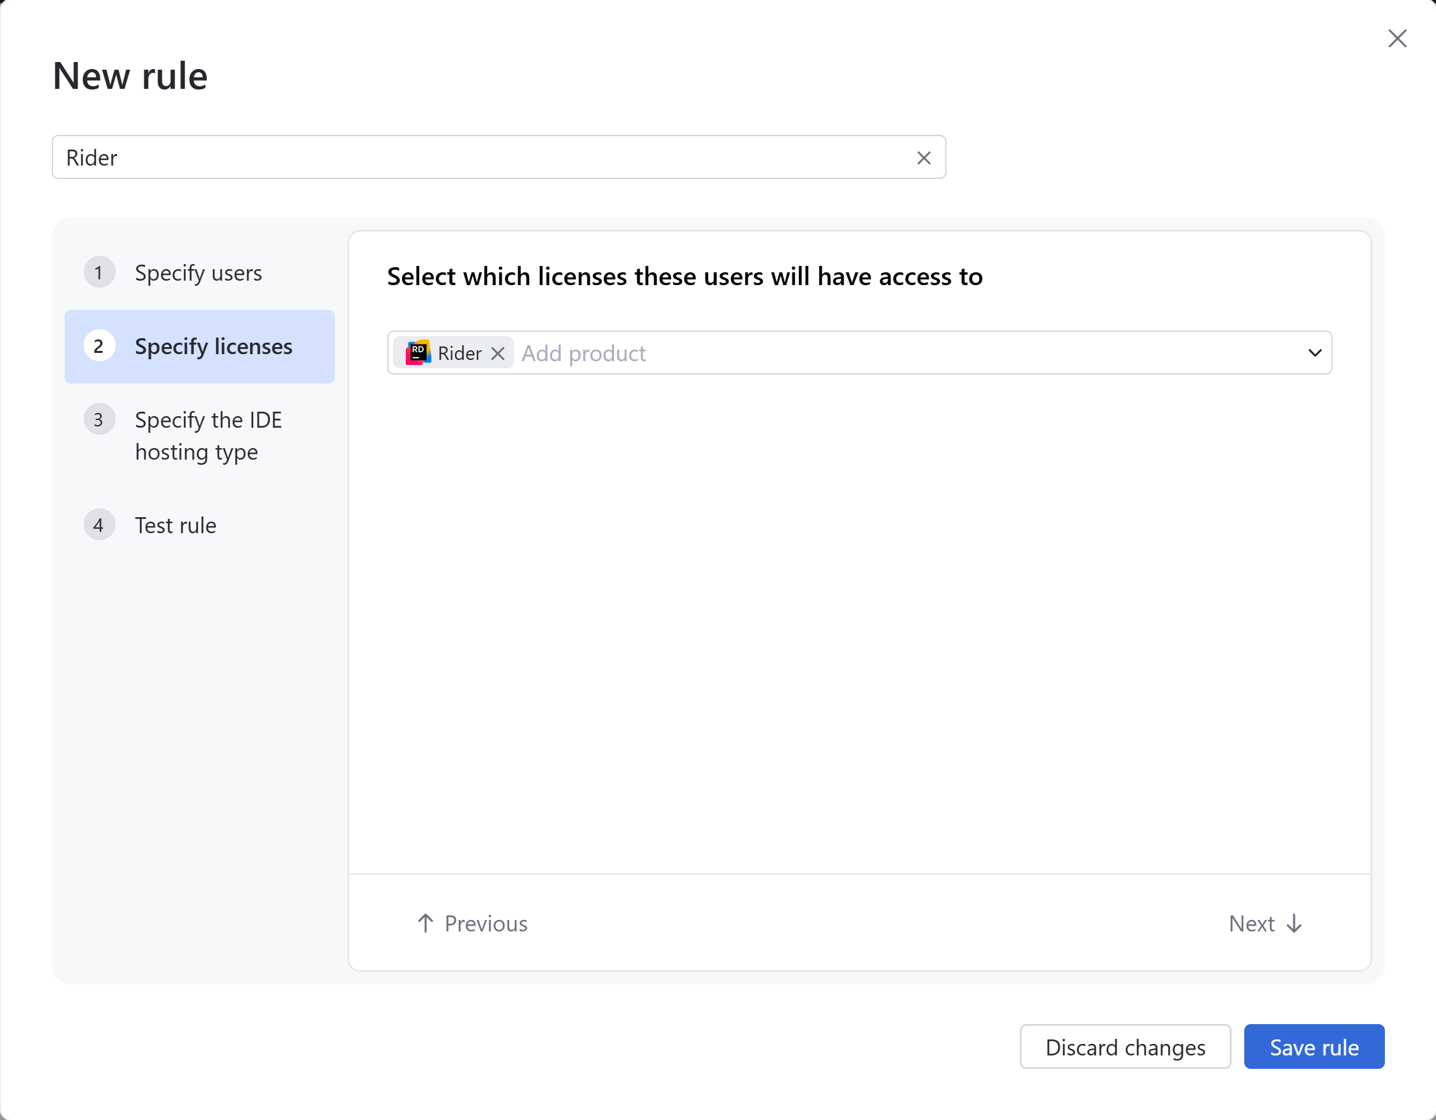Screen dimensions: 1436x1120
Task: Go to step 1 Specify users
Action: (x=200, y=272)
